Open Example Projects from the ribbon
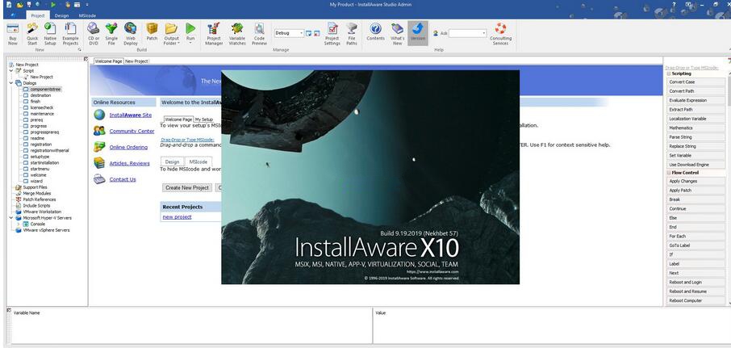Image resolution: width=731 pixels, height=348 pixels. pyautogui.click(x=70, y=34)
